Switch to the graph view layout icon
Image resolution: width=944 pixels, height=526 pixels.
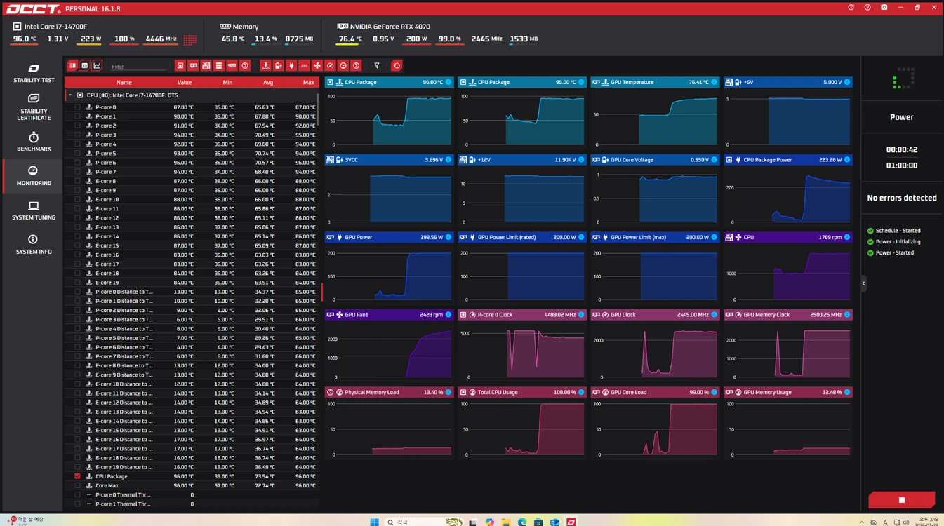(97, 66)
